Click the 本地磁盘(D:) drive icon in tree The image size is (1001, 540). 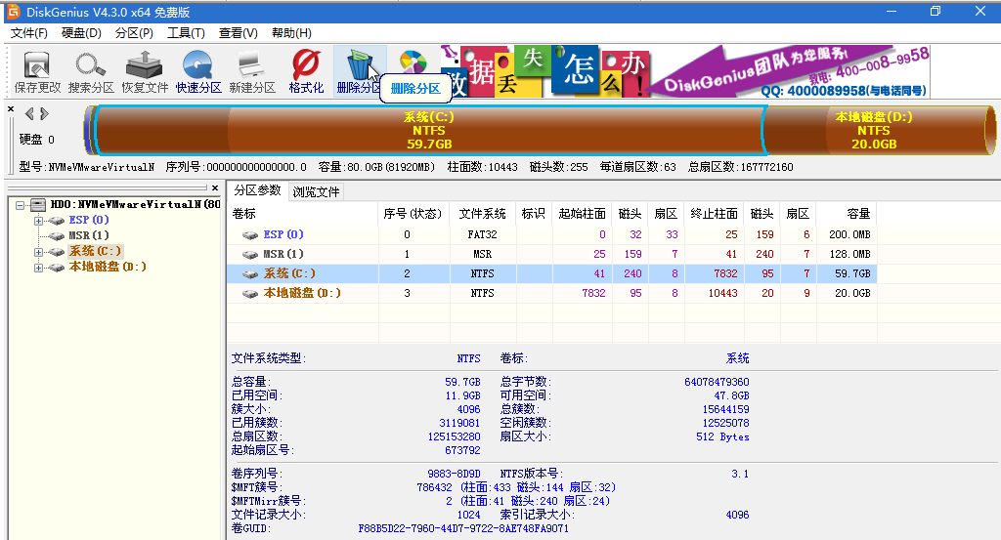57,268
